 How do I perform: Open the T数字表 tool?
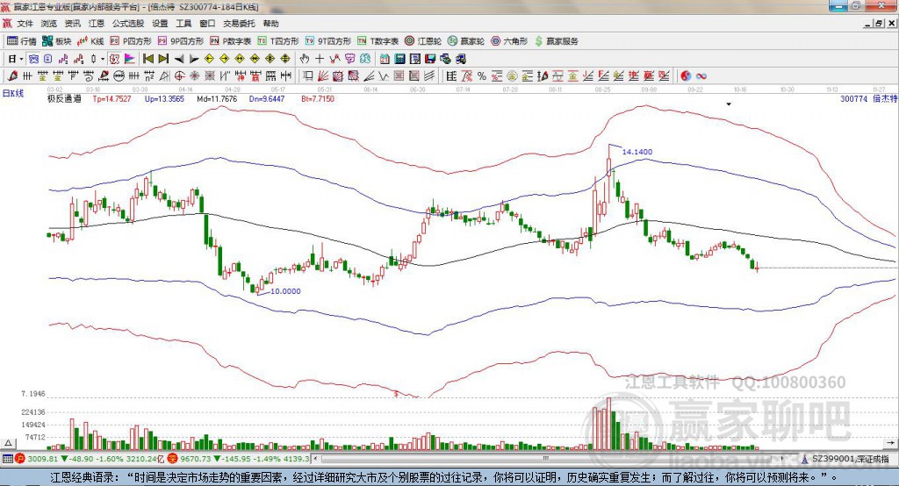tap(378, 41)
